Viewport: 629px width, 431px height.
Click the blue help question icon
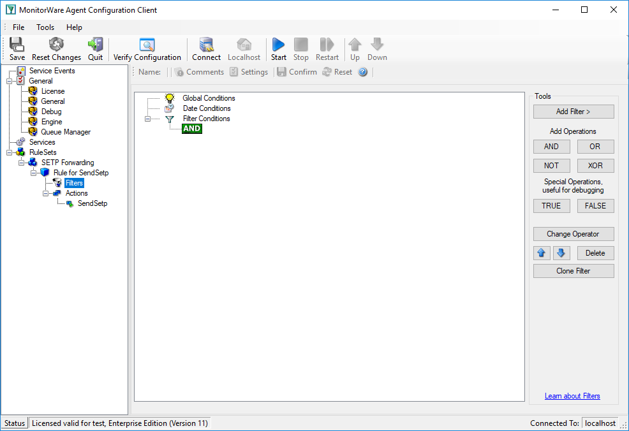(362, 72)
